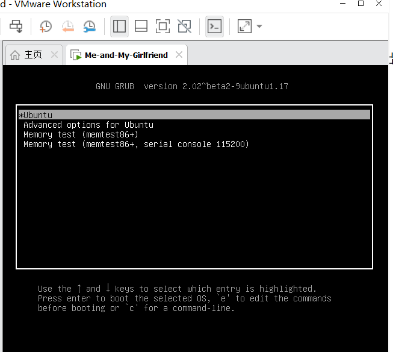This screenshot has height=352, width=393.
Task: Open the console view icon
Action: point(214,27)
